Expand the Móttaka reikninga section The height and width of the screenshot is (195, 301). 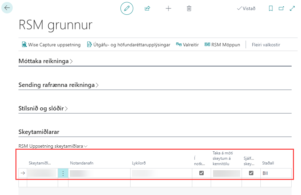tap(45, 61)
